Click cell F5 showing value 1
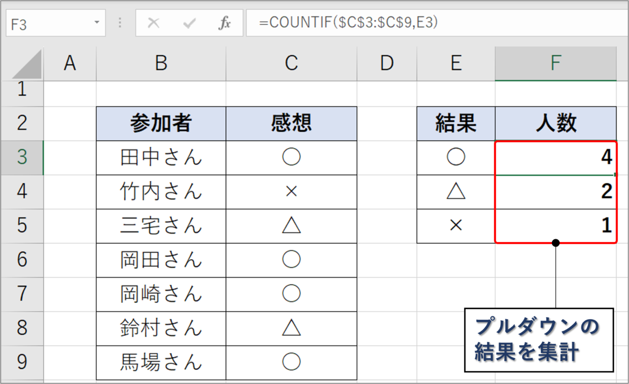Screen dimensions: 629x384 [x=556, y=226]
